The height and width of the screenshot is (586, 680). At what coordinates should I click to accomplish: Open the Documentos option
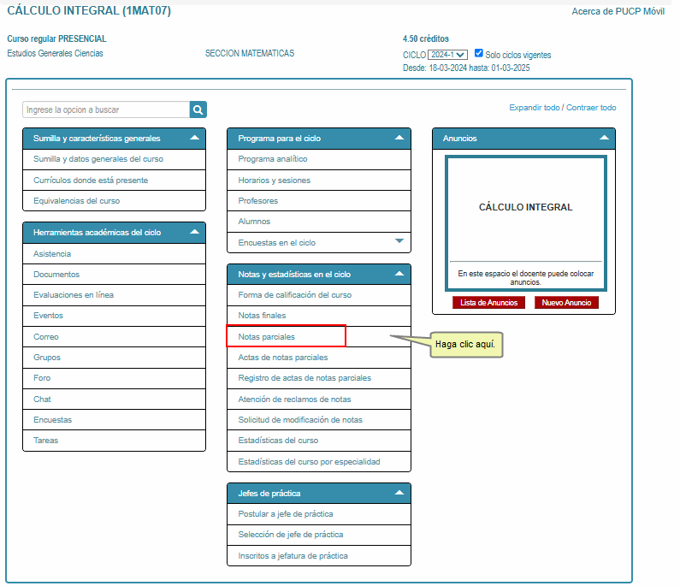pyautogui.click(x=114, y=274)
